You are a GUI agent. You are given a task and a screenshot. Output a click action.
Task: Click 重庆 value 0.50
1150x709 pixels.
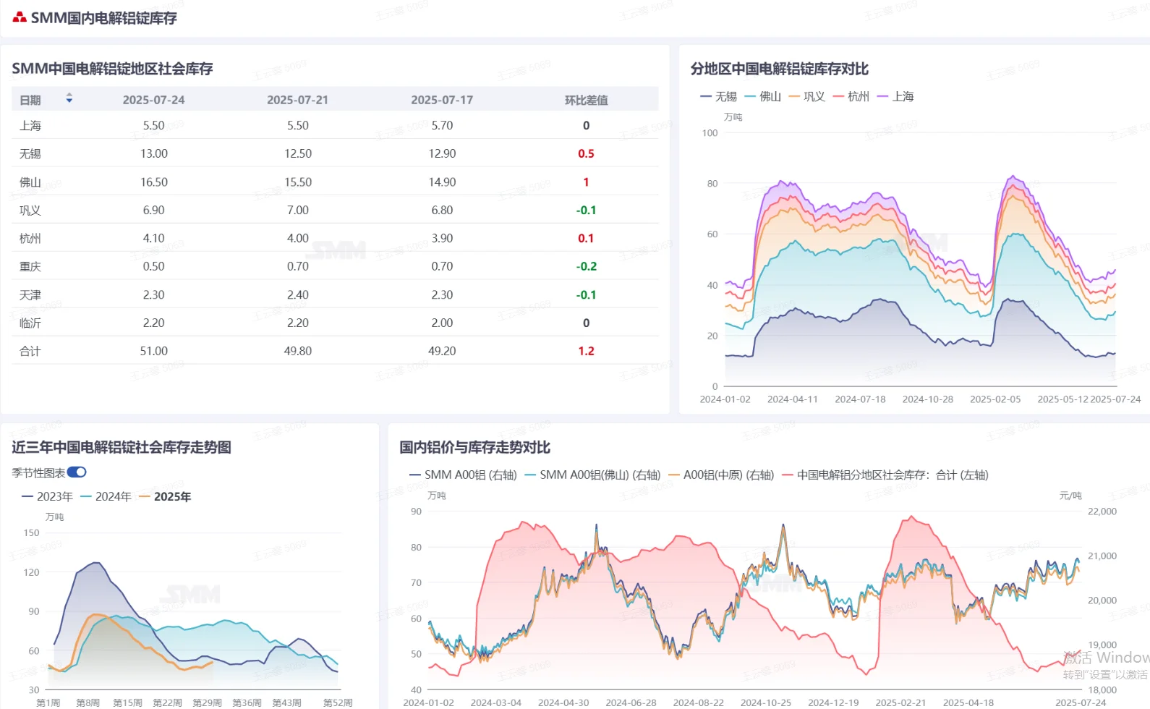(x=153, y=266)
